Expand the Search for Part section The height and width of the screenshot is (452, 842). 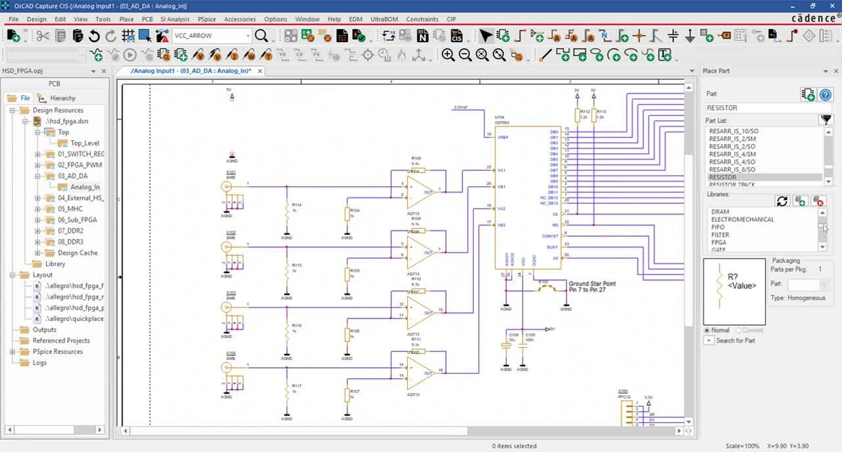pos(708,340)
